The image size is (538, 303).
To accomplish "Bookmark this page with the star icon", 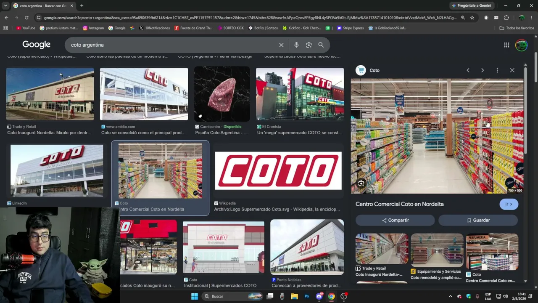I will [472, 18].
